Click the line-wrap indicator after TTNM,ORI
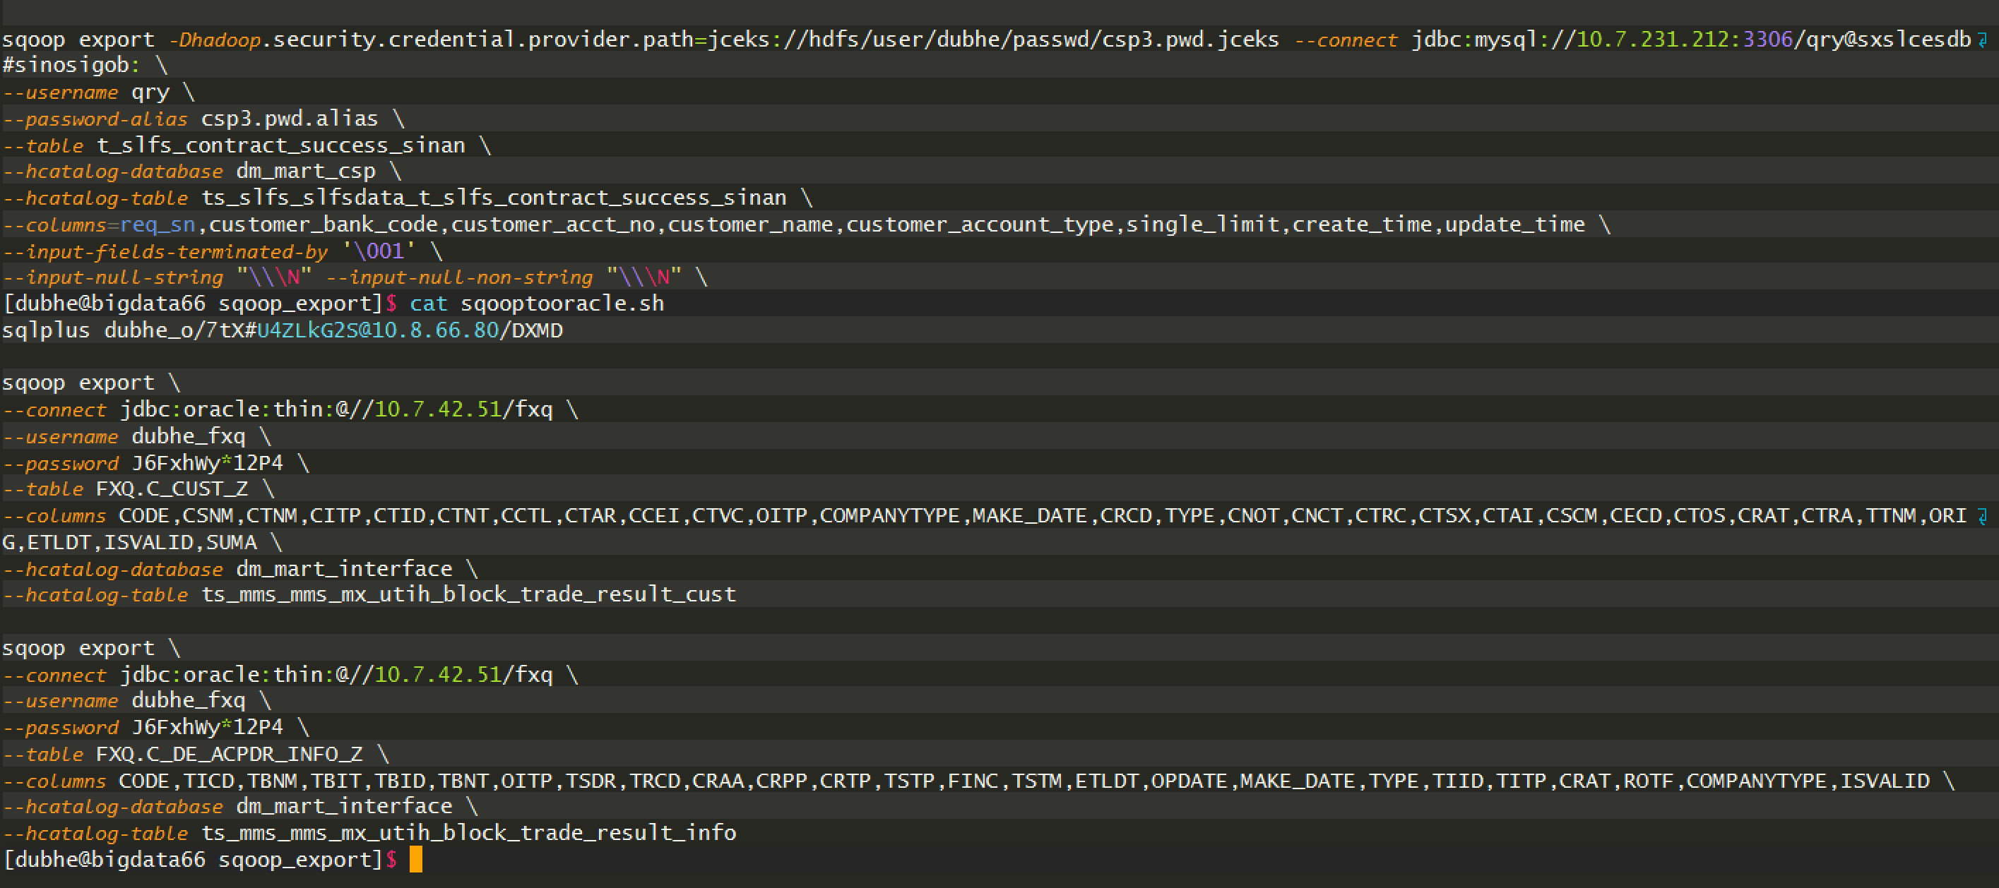This screenshot has height=888, width=1999. (1982, 516)
